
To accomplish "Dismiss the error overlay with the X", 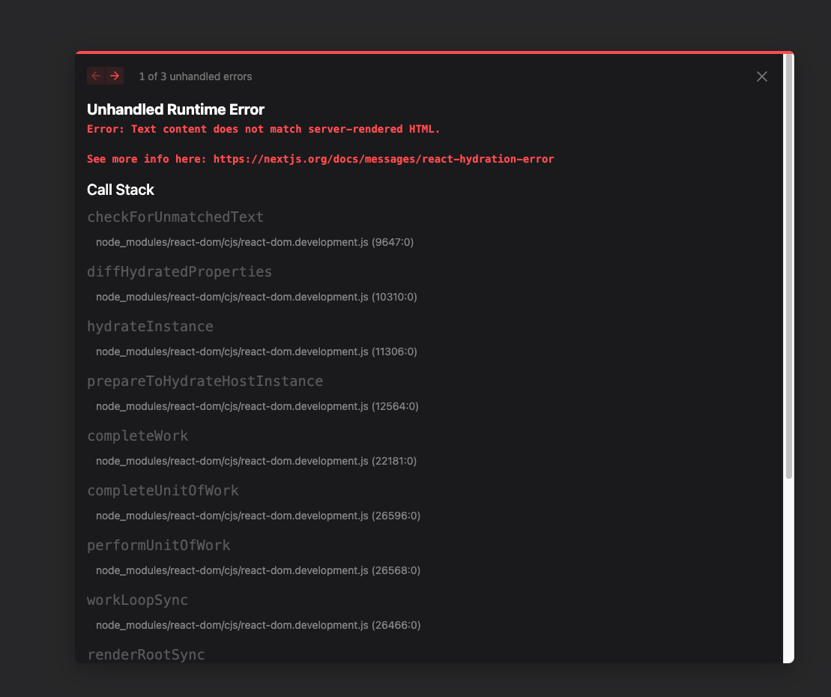I will click(762, 76).
